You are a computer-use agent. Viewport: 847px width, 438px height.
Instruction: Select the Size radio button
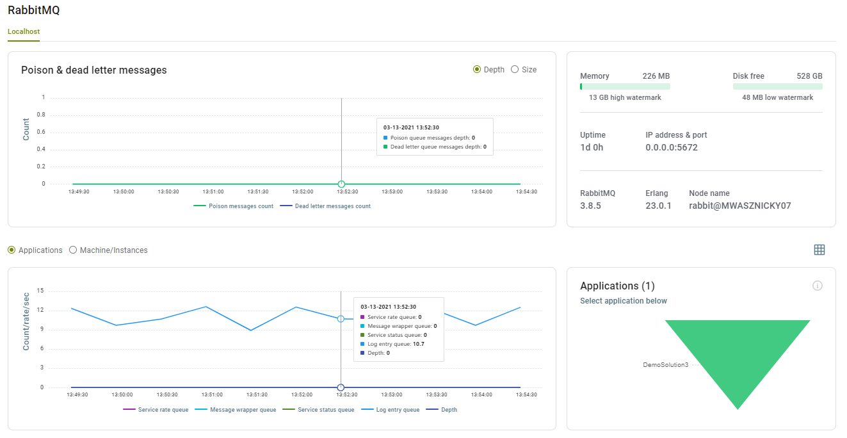click(515, 69)
